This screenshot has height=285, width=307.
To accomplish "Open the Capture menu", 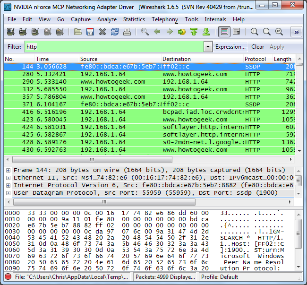I will tap(81, 19).
